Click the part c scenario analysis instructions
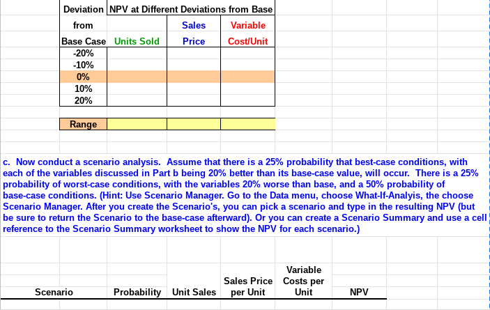Screen dimensions: 490x310 [x=245, y=196]
